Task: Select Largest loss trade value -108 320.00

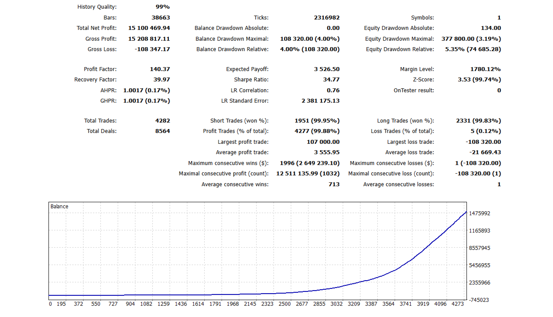Action: pos(483,142)
